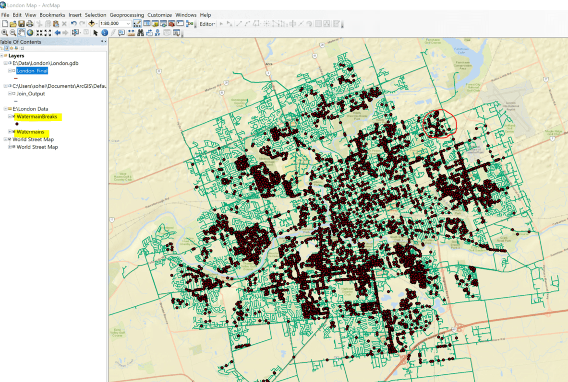Select the Measure ruler tool
The width and height of the screenshot is (568, 382).
(x=131, y=33)
